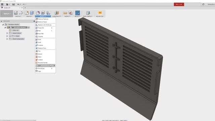Choose Unstitch from Modify menu
The height and width of the screenshot is (121, 215).
point(45,60)
